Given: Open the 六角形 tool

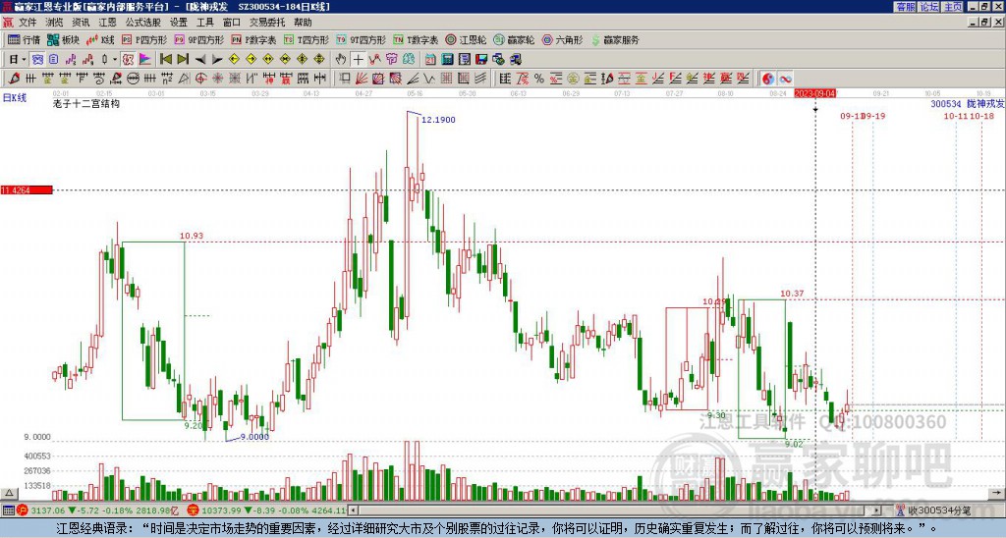Looking at the screenshot, I should (563, 39).
